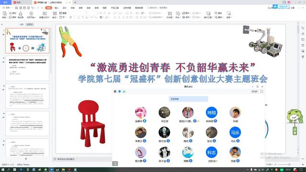
Task: Add a slide using the plus button below the thumbnails
Action: 26,159
